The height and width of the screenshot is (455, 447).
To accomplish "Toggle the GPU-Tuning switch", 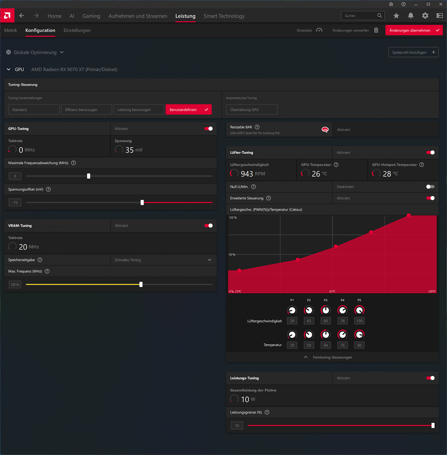I will click(x=208, y=128).
